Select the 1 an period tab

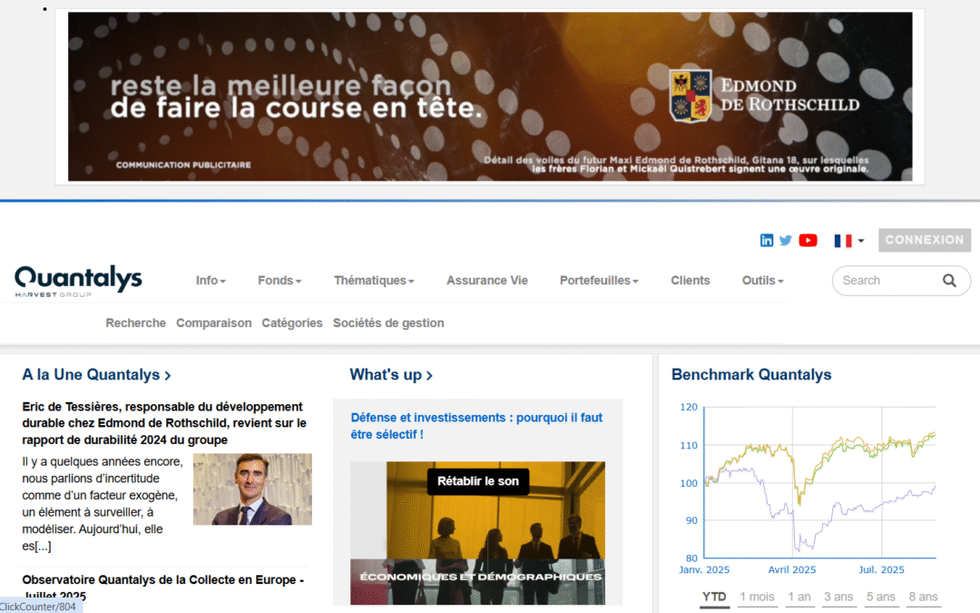pos(799,598)
